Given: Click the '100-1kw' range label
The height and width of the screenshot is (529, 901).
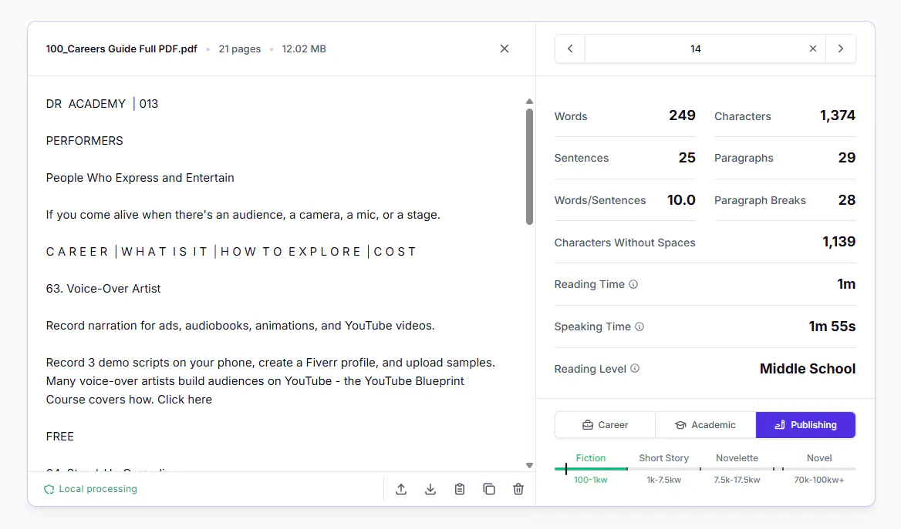Looking at the screenshot, I should click(591, 480).
